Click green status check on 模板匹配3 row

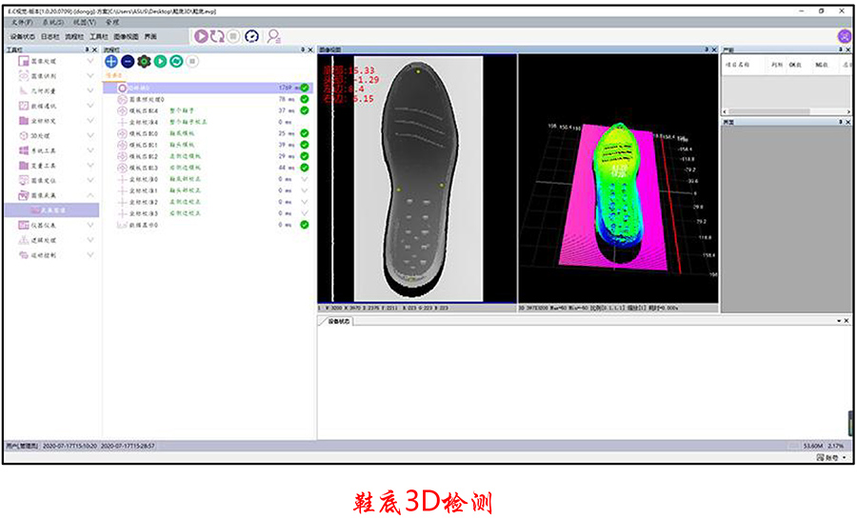(304, 168)
